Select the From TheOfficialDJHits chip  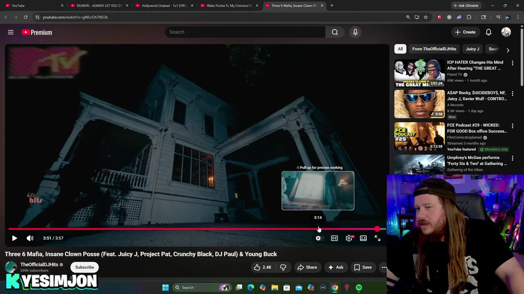pos(434,49)
